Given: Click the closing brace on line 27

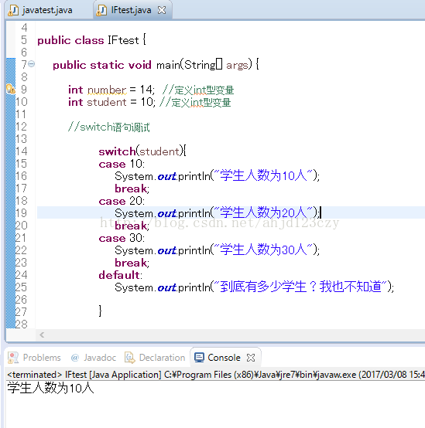Looking at the screenshot, I should [100, 311].
